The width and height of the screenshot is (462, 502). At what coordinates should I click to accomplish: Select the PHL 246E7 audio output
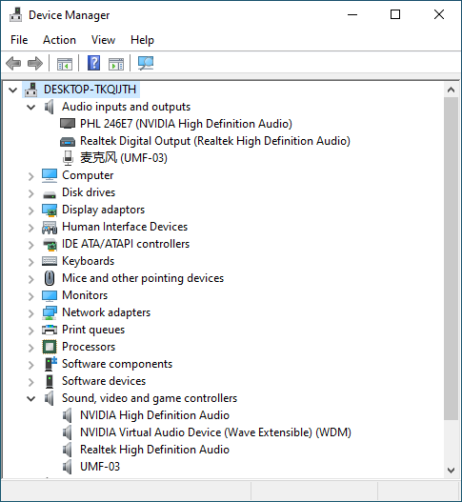[x=186, y=124]
